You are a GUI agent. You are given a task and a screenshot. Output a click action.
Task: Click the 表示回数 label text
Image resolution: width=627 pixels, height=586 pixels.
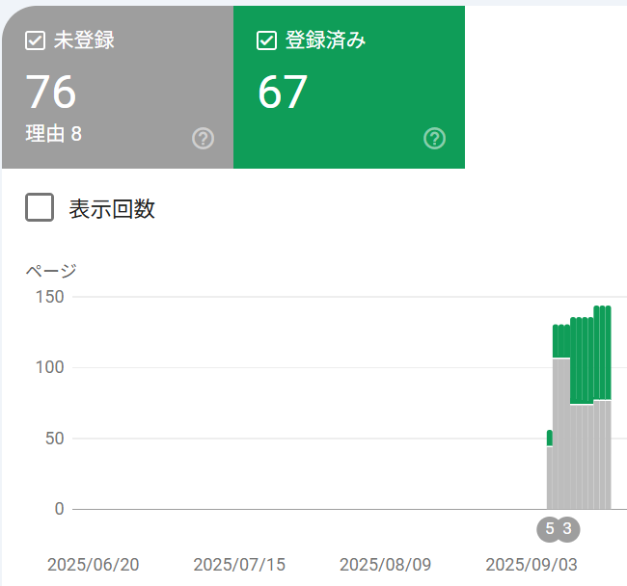coord(112,208)
